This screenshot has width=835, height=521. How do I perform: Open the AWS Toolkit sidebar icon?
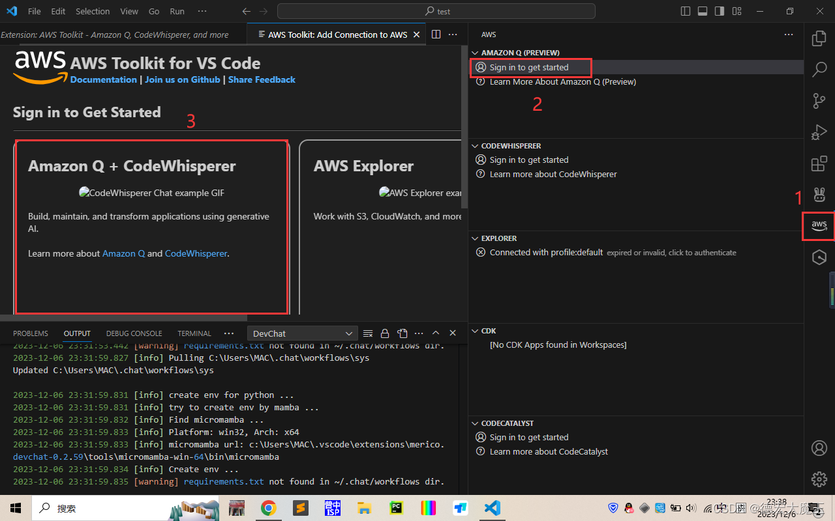[x=818, y=226]
